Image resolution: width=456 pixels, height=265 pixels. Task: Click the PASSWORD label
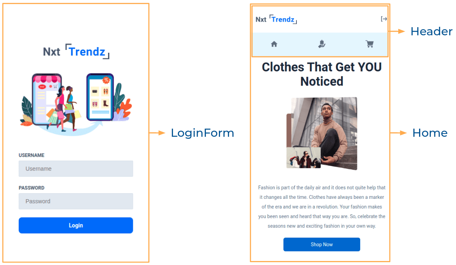point(31,188)
